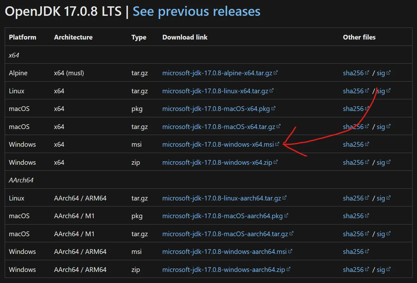Click external link icon beside windows-aarch64.msi

point(290,251)
